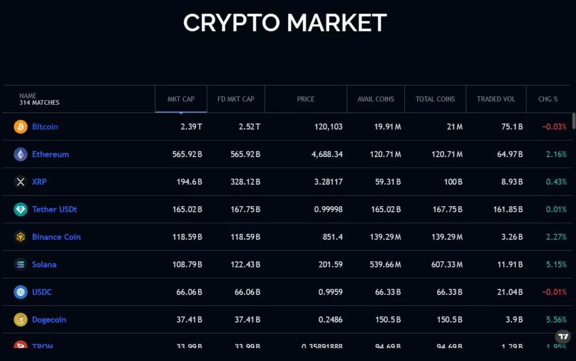Click the Dogecoin icon

coord(20,320)
